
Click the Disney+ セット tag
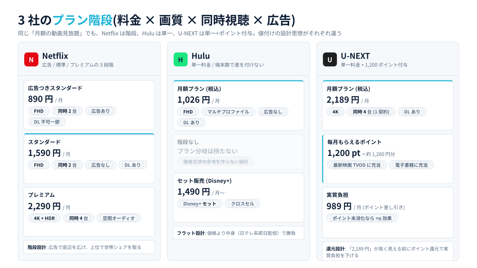200,204
